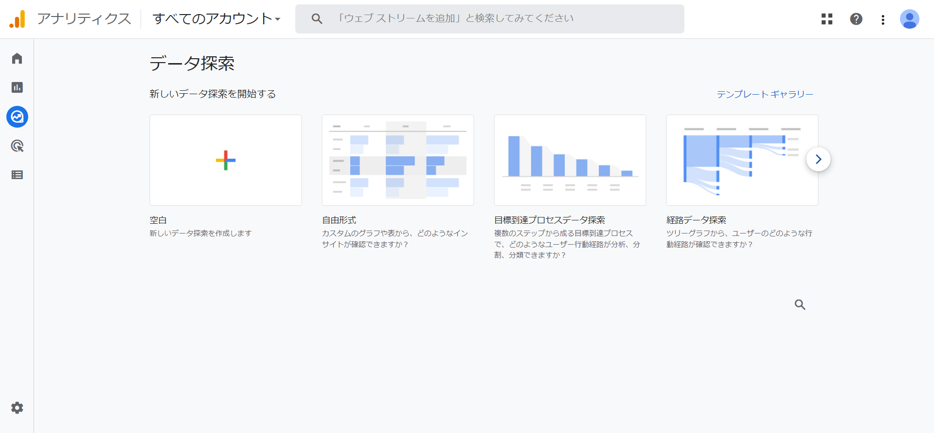Click the magnifier search icon below templates
The width and height of the screenshot is (934, 433).
800,305
